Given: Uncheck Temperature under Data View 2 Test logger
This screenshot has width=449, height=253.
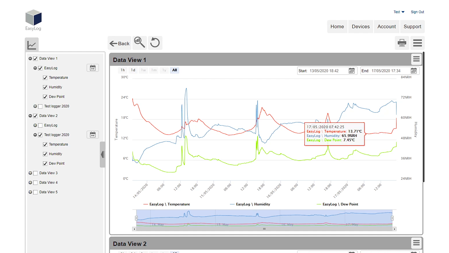Looking at the screenshot, I should click(45, 144).
